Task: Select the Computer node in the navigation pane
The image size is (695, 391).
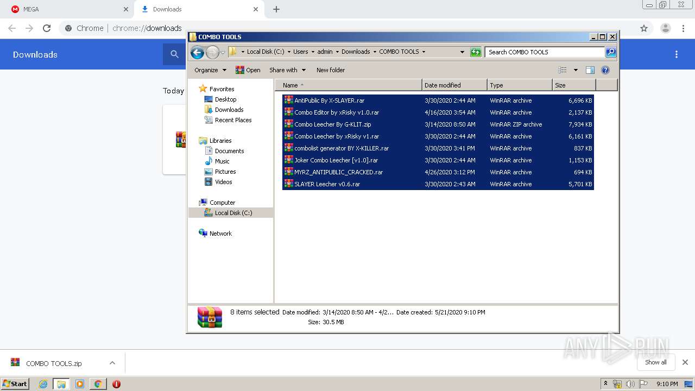Action: 222,203
